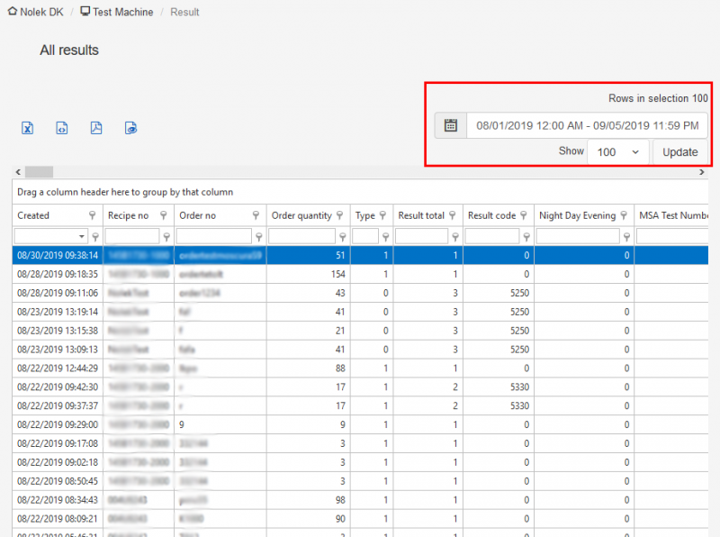The image size is (720, 537).
Task: Select row created 08/22/2019 09:17:08
Action: pos(360,443)
